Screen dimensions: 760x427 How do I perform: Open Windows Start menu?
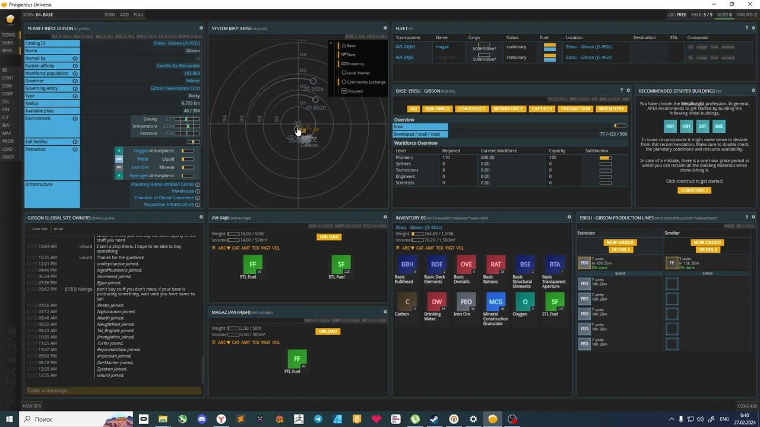coord(9,419)
